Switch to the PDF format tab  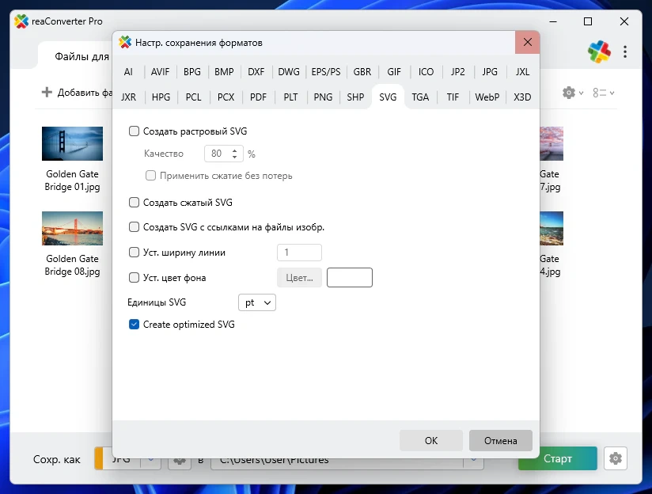point(258,97)
